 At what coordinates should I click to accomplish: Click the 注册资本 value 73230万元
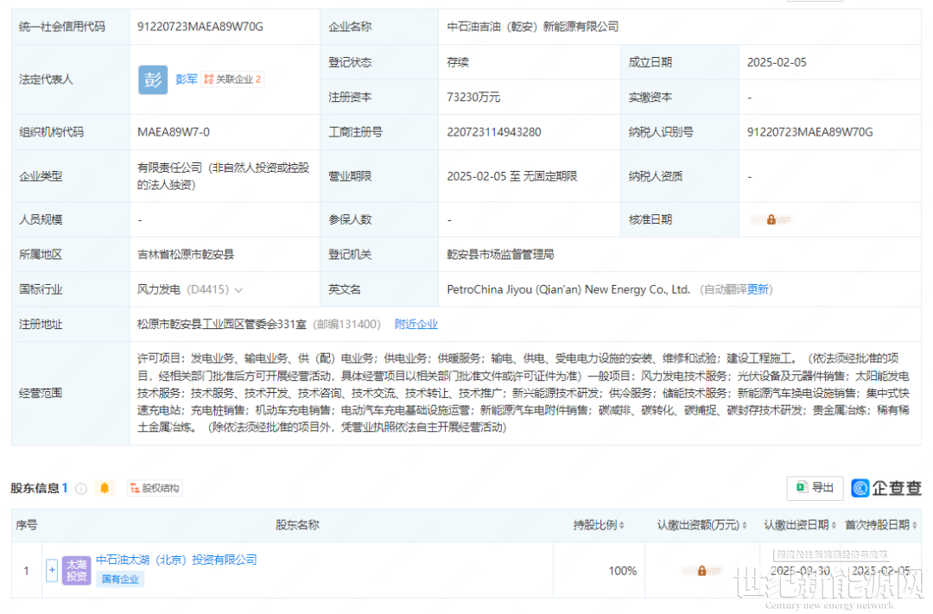point(473,97)
